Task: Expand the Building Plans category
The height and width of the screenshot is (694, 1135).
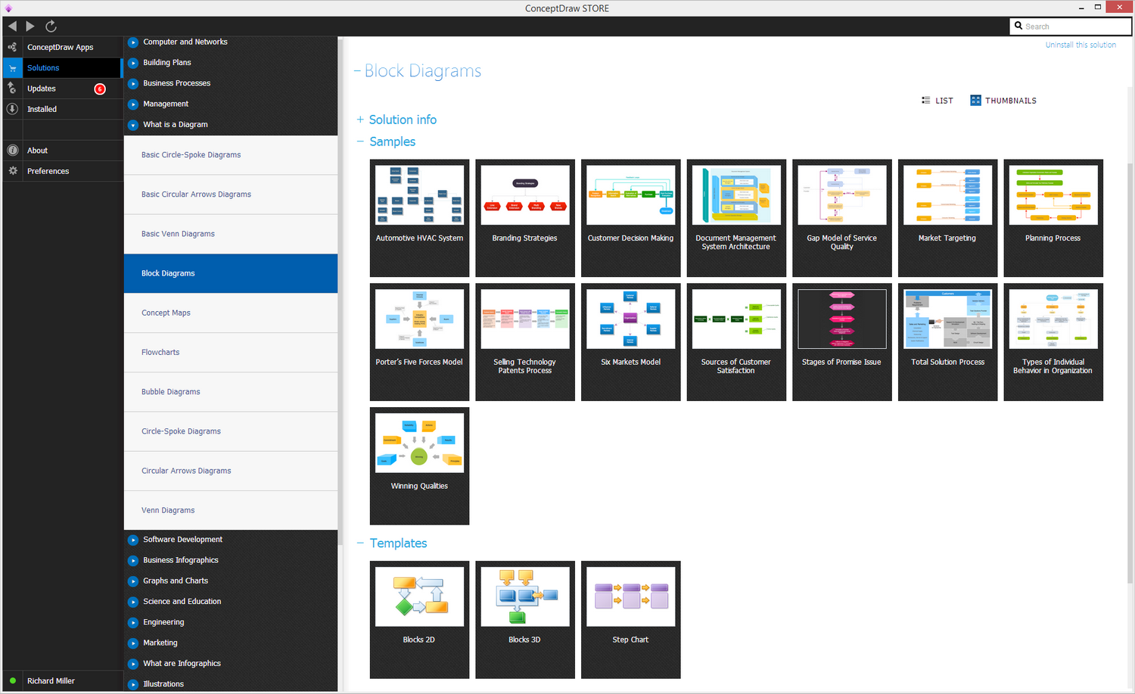Action: pyautogui.click(x=133, y=63)
